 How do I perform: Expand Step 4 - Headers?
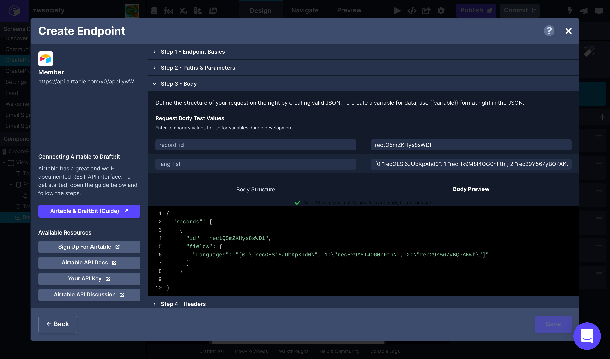(x=363, y=304)
